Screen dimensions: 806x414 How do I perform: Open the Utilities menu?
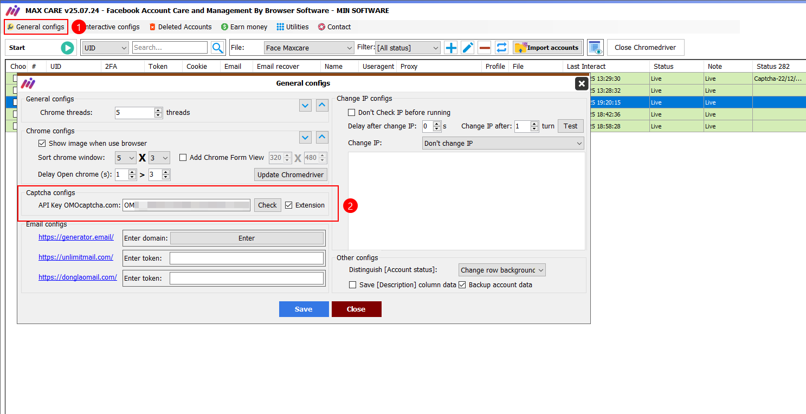pos(293,27)
